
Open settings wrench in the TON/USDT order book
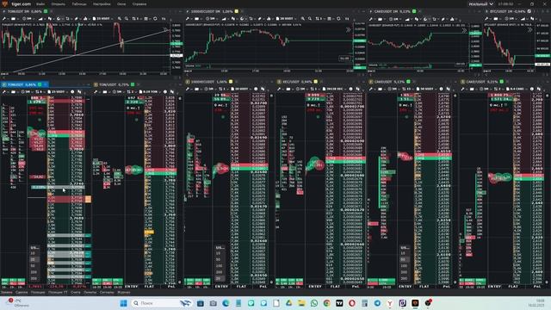point(96,92)
